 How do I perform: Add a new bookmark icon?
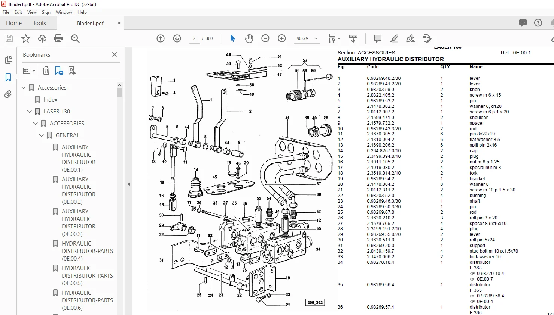pos(59,71)
